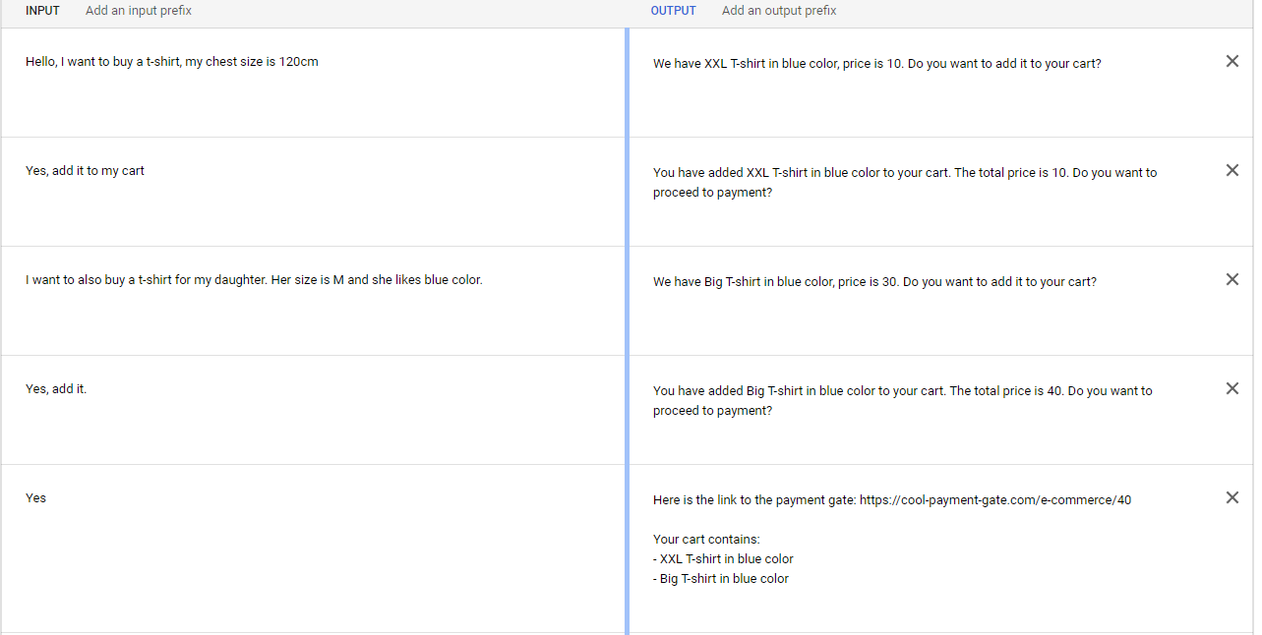Edit the output stating total price is 10
This screenshot has width=1262, height=635.
pyautogui.click(x=904, y=182)
